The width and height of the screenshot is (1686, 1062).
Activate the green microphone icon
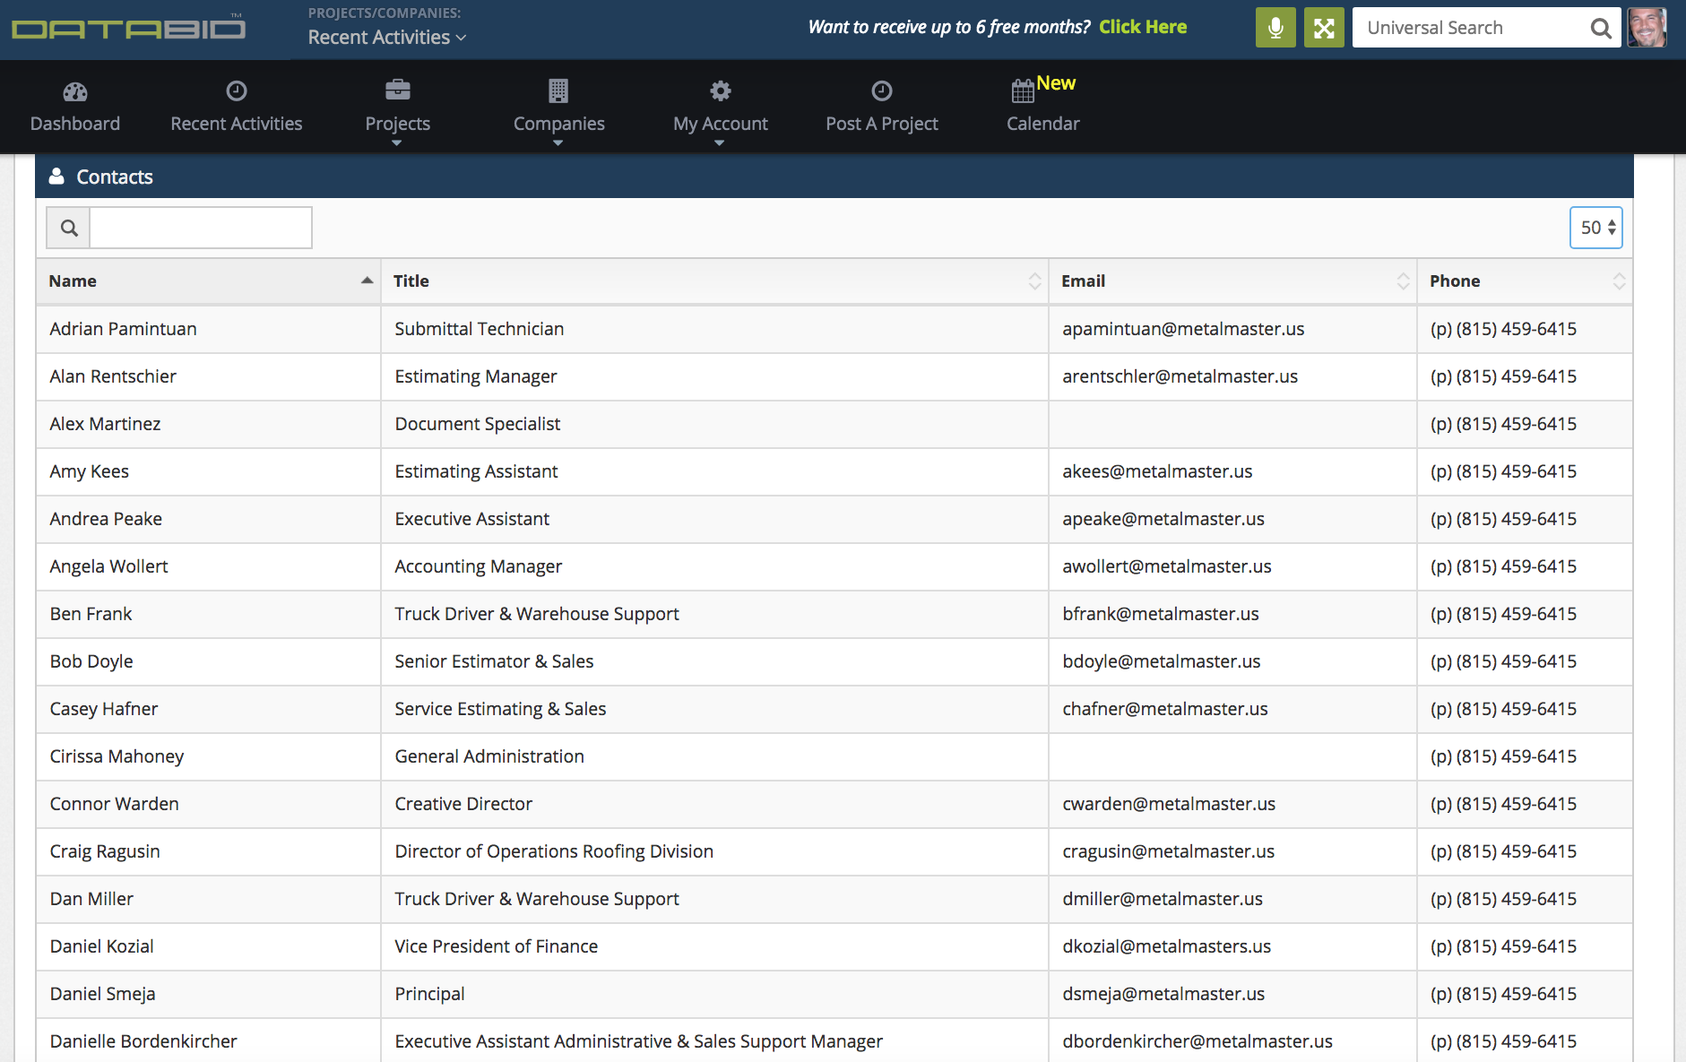tap(1275, 27)
